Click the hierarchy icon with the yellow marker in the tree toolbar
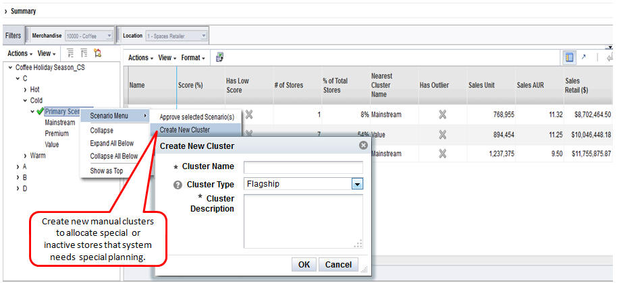This screenshot has height=283, width=619. coord(97,53)
